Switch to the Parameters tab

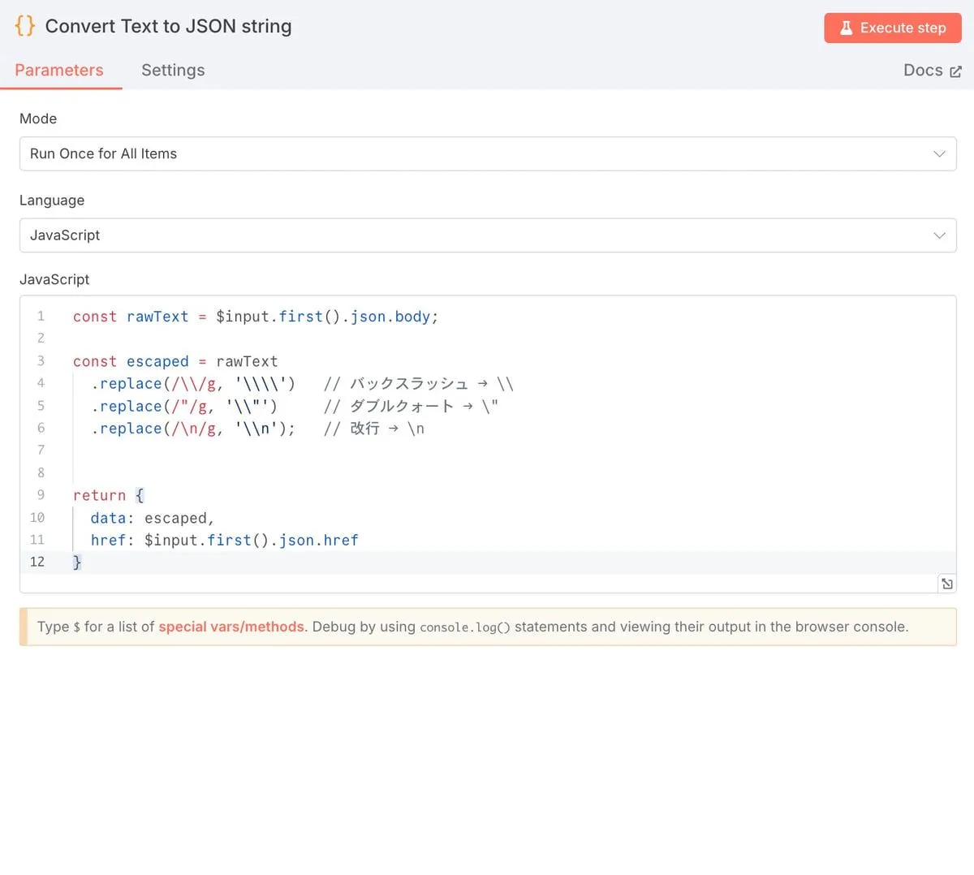(x=59, y=71)
